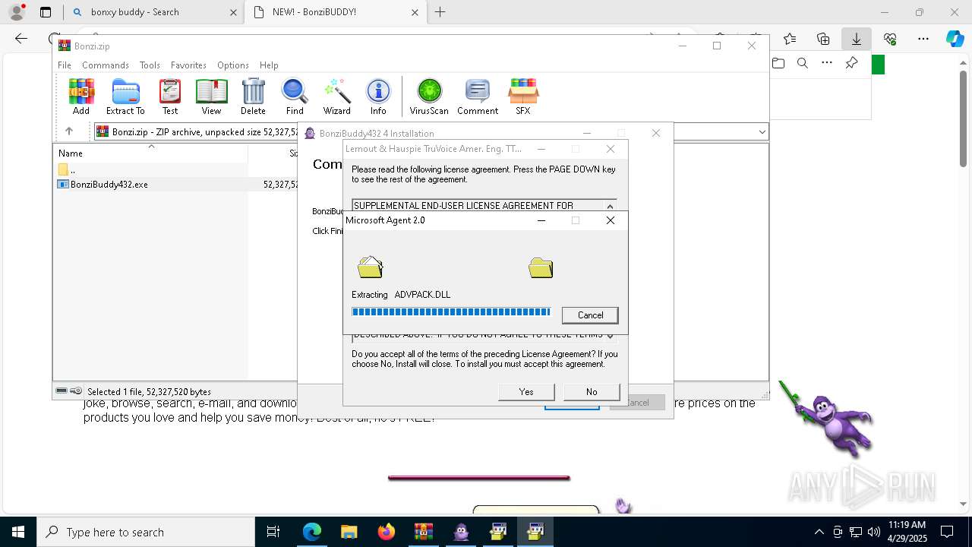This screenshot has width=972, height=547.
Task: Open downloads folder icon in panel
Action: point(778,63)
